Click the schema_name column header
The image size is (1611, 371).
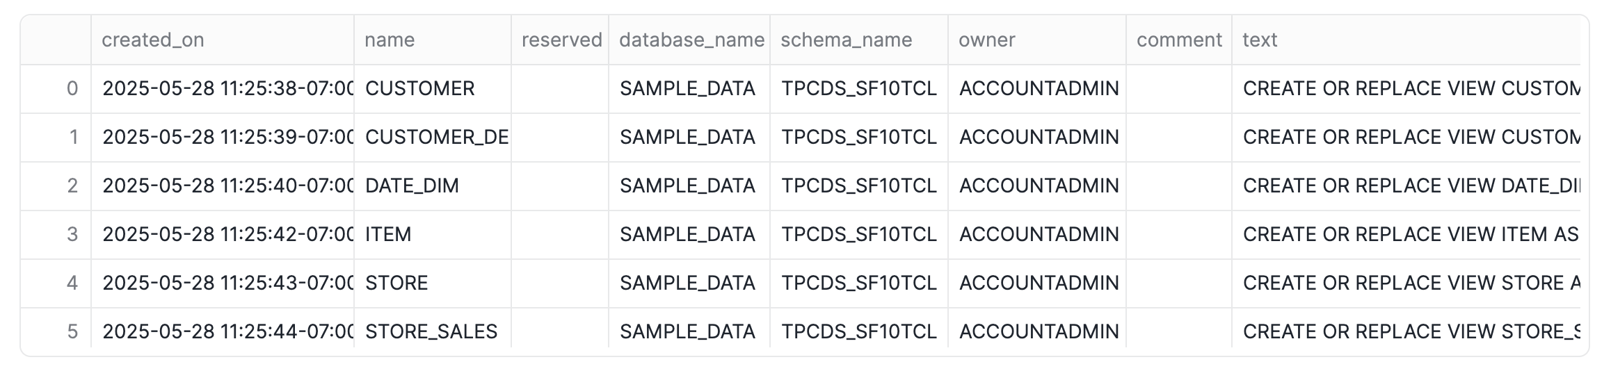click(859, 40)
